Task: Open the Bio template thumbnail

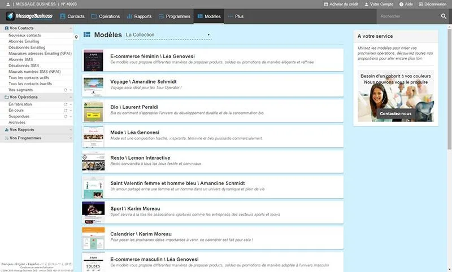Action: pyautogui.click(x=93, y=111)
